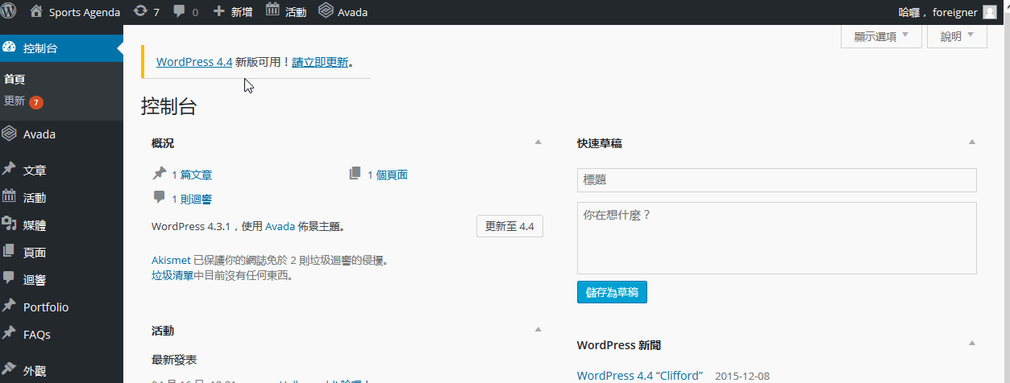1010x383 pixels.
Task: Open 更新 submenu with 7 badge
Action: [23, 101]
